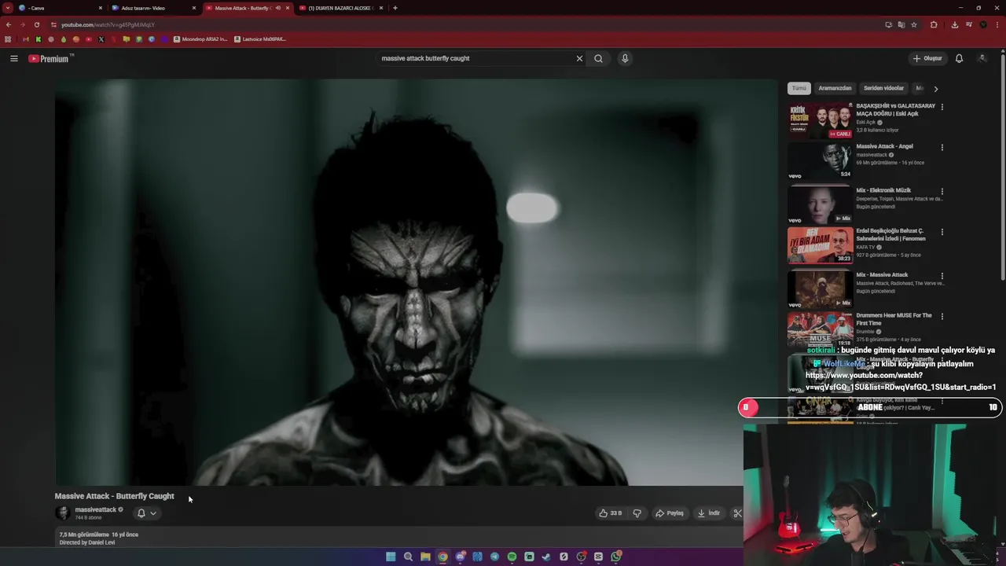Reload the page
The height and width of the screenshot is (566, 1006).
[36, 24]
